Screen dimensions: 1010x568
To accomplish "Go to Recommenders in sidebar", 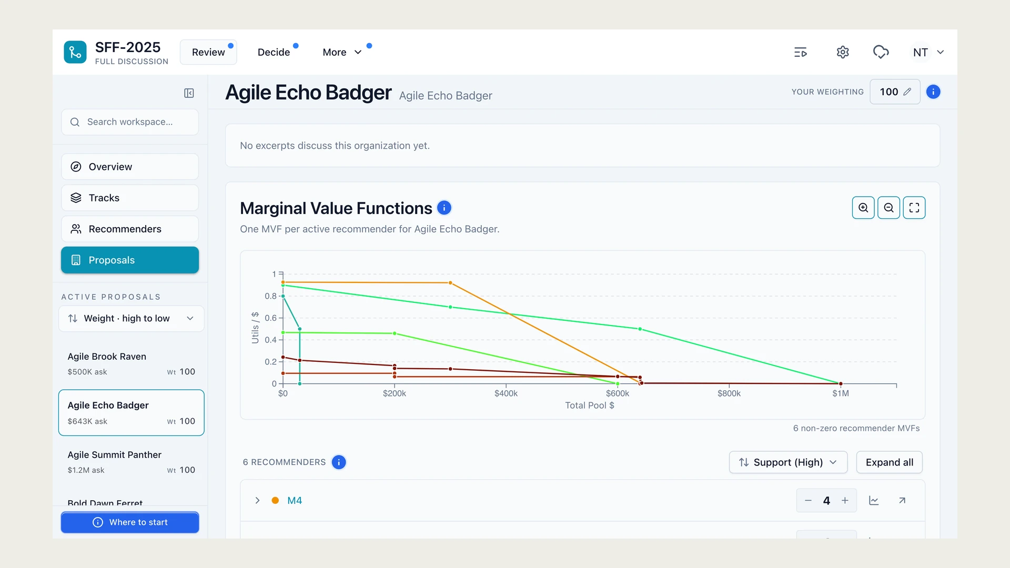I will tap(130, 229).
